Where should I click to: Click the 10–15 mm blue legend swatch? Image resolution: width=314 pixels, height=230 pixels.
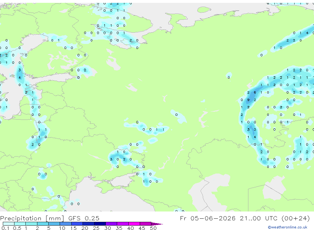pos(66,224)
